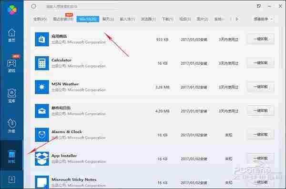
Task: Click the install date in Calculator row
Action: [x=194, y=63]
